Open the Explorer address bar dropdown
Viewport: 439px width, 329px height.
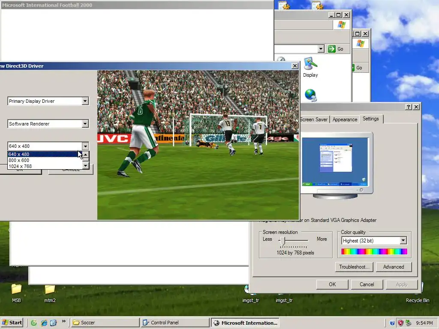pyautogui.click(x=321, y=49)
